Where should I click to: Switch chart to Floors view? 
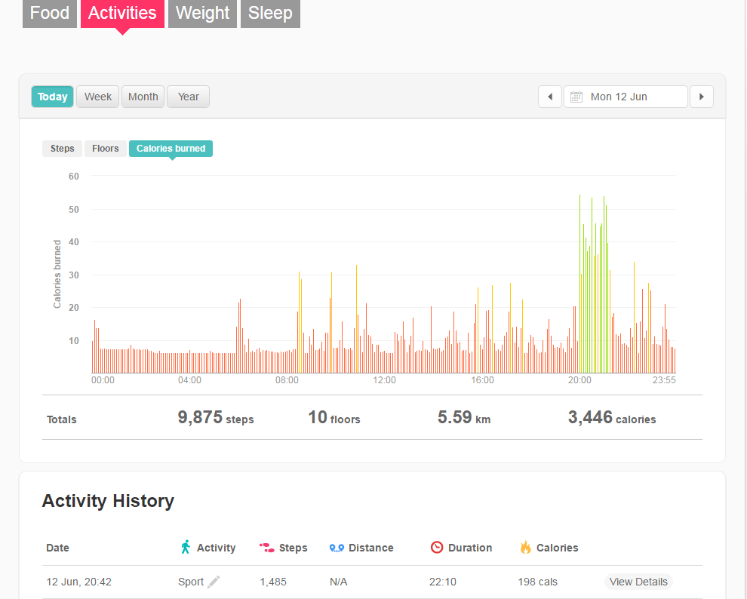pos(105,149)
